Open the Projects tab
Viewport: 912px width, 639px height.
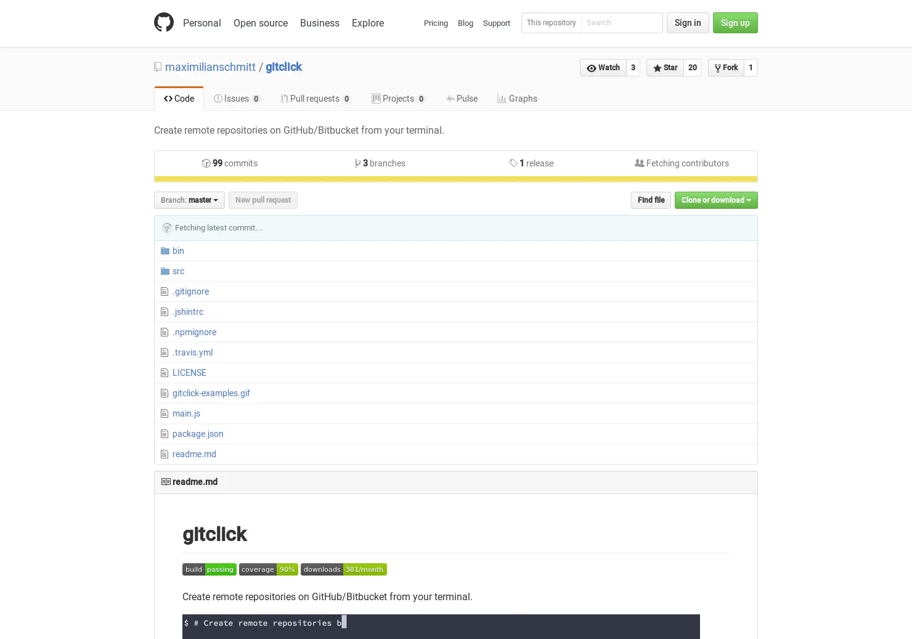tap(398, 99)
